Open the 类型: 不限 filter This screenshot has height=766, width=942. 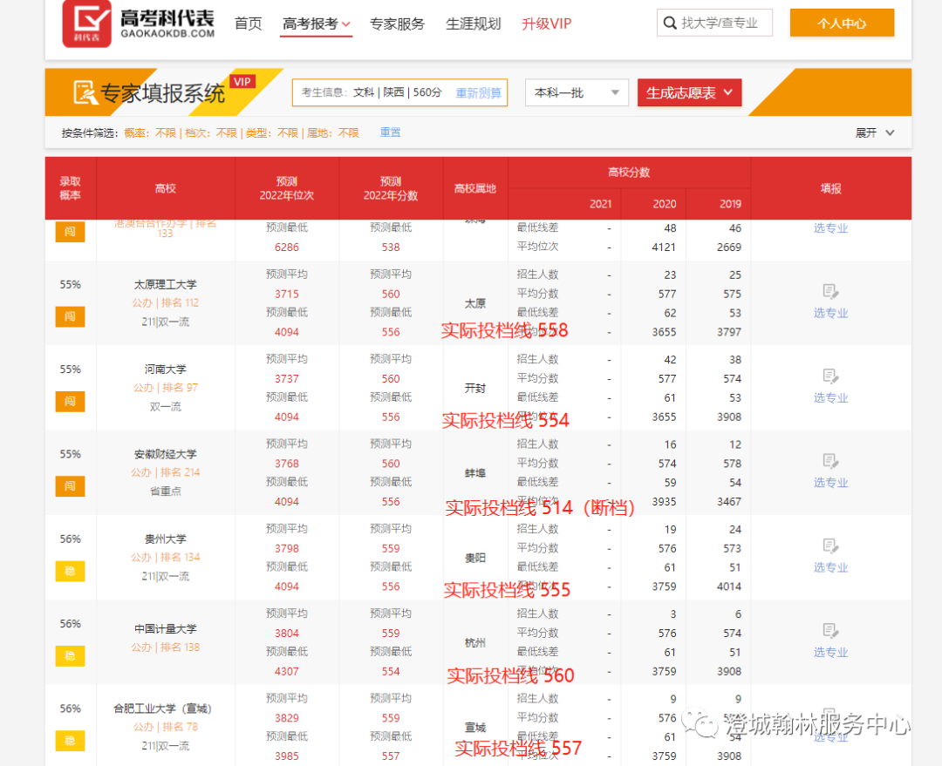tap(272, 132)
